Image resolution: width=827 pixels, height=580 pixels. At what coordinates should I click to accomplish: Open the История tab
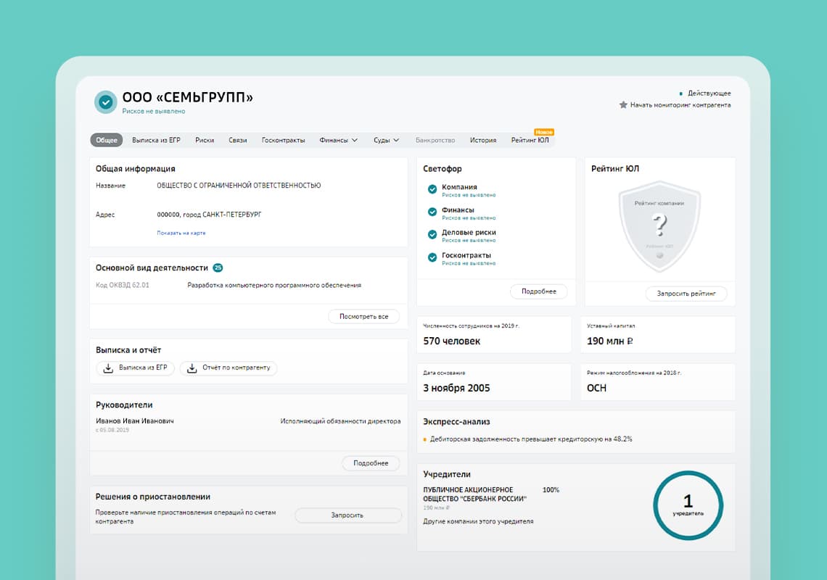483,140
